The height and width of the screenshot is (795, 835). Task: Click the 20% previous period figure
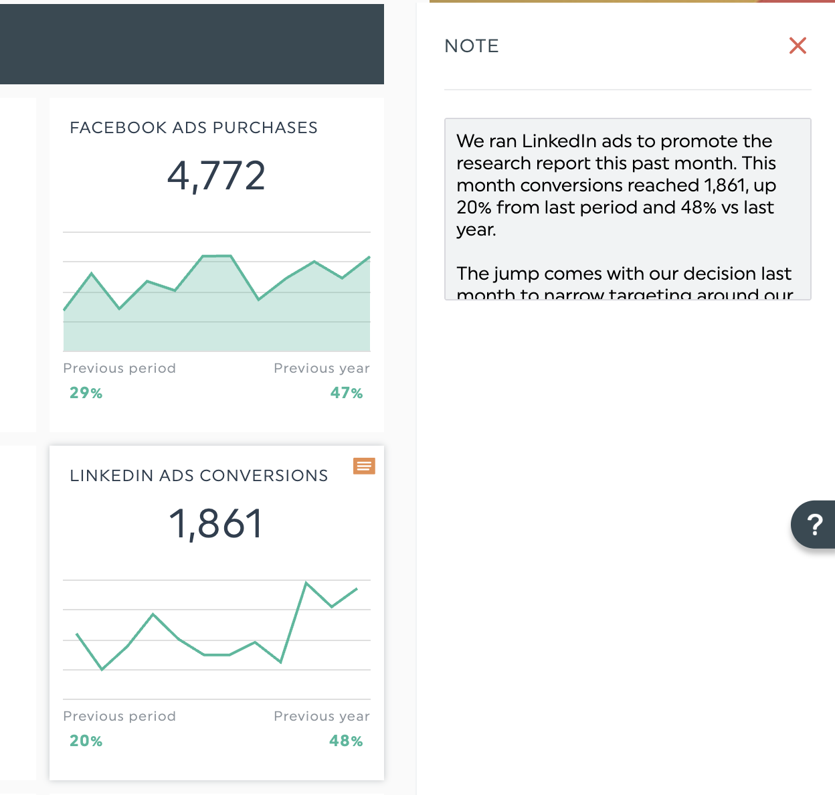click(86, 741)
